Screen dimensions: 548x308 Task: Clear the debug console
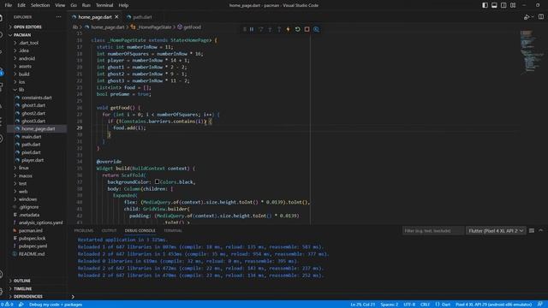coord(532,230)
